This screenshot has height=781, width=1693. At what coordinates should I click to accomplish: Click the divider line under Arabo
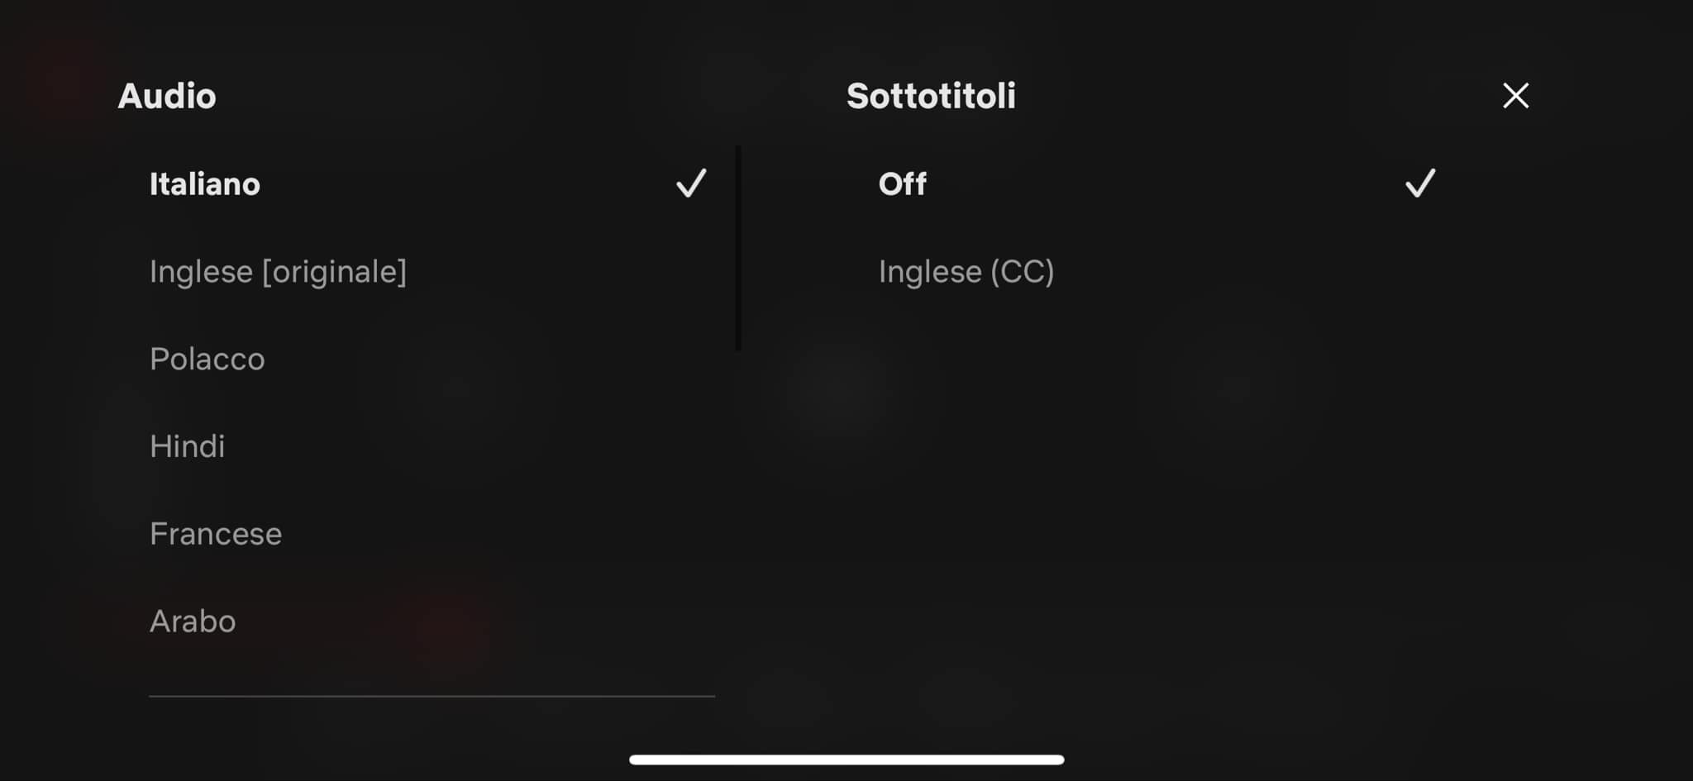[432, 697]
